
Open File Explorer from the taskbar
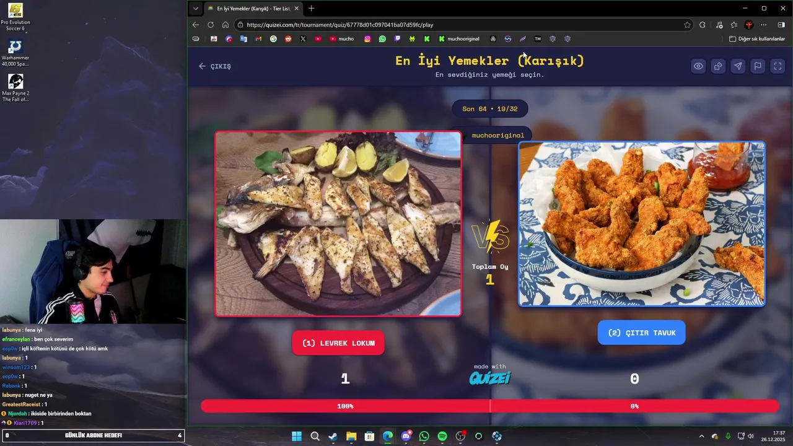(351, 436)
